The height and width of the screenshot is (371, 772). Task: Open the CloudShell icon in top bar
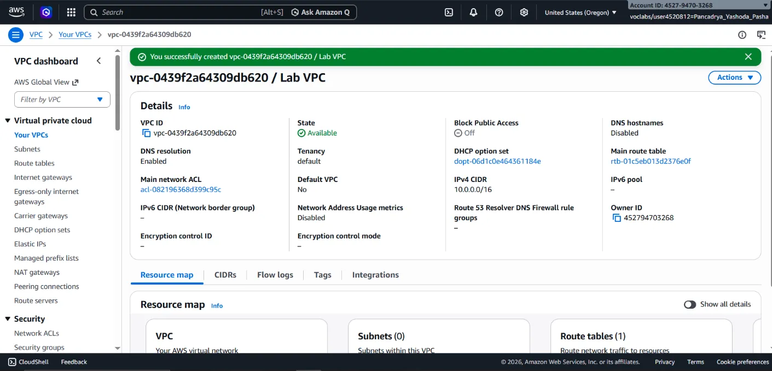click(449, 12)
